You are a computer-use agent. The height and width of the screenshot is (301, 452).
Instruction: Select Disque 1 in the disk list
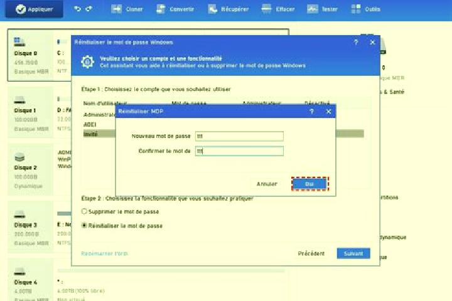tap(31, 113)
